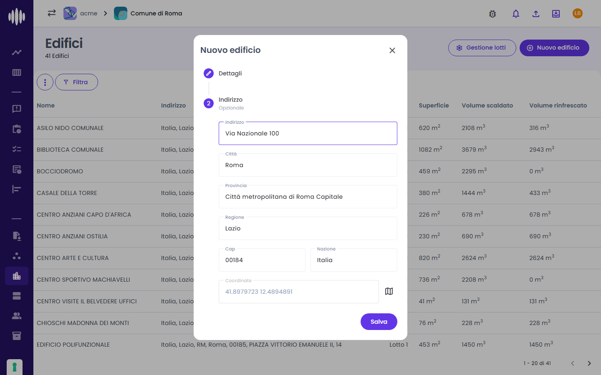This screenshot has height=375, width=601.
Task: Click the Città field containing Roma
Action: point(308,165)
